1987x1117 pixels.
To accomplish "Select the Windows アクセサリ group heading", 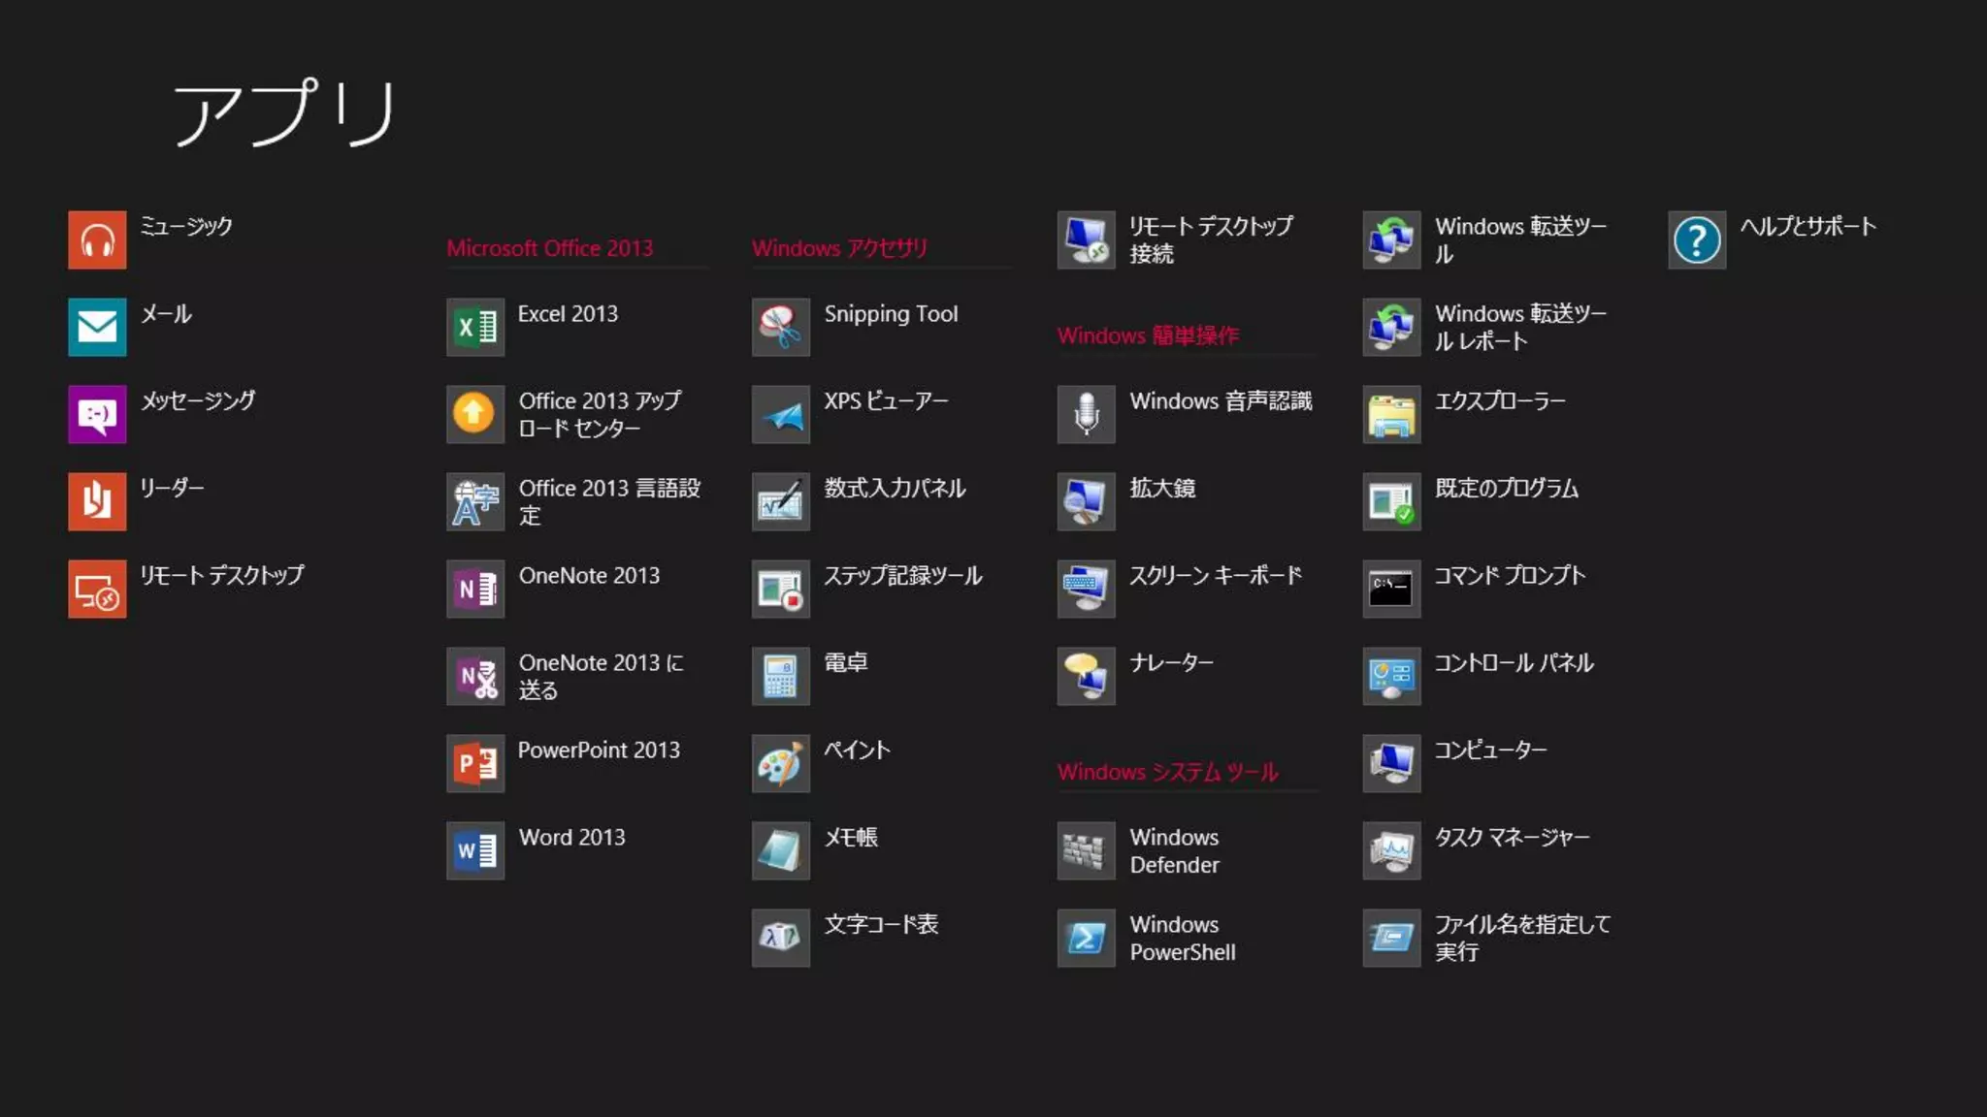I will point(840,248).
